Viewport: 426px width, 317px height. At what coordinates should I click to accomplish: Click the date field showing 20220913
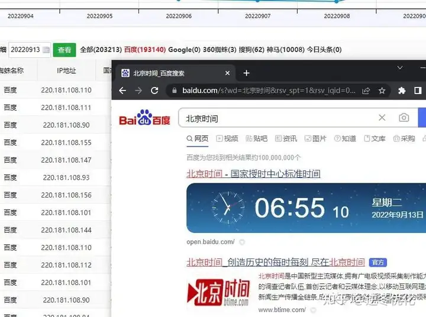pyautogui.click(x=30, y=50)
